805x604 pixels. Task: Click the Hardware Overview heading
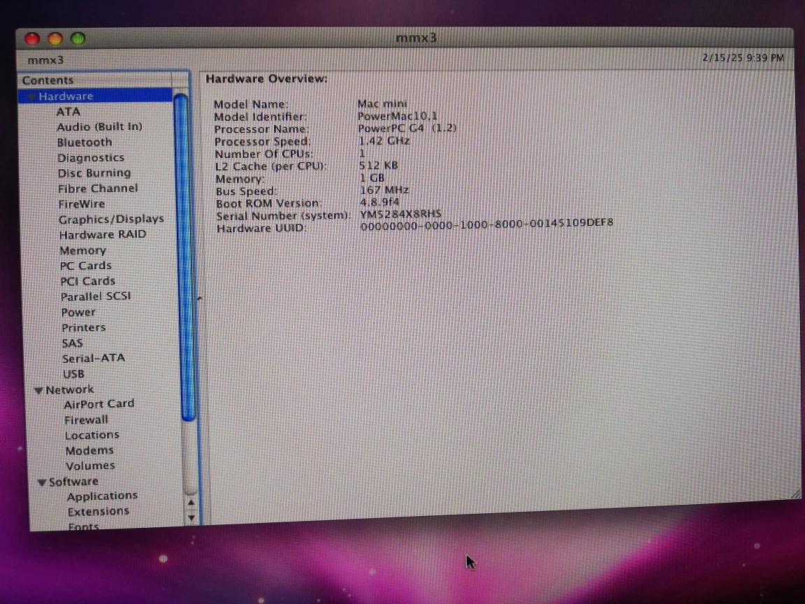coord(266,78)
